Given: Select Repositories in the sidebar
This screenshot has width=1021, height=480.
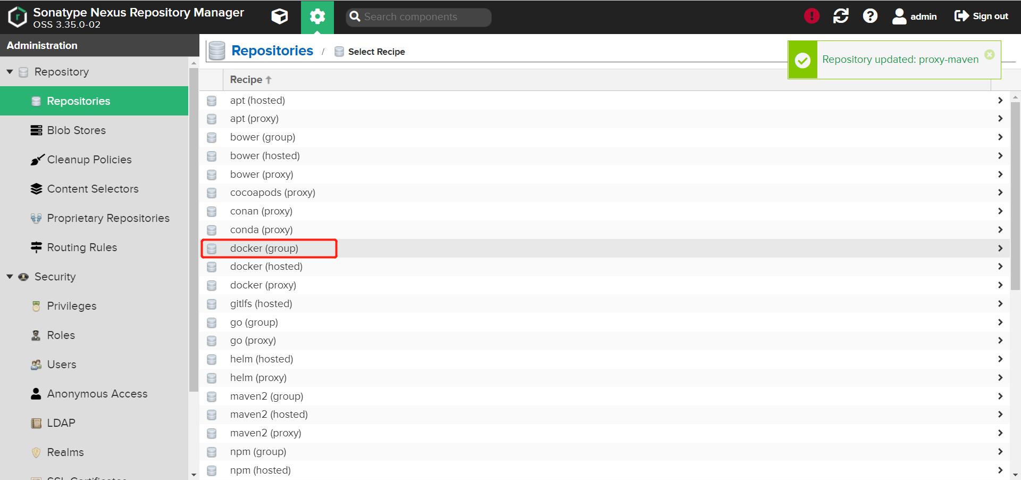Looking at the screenshot, I should coord(94,101).
